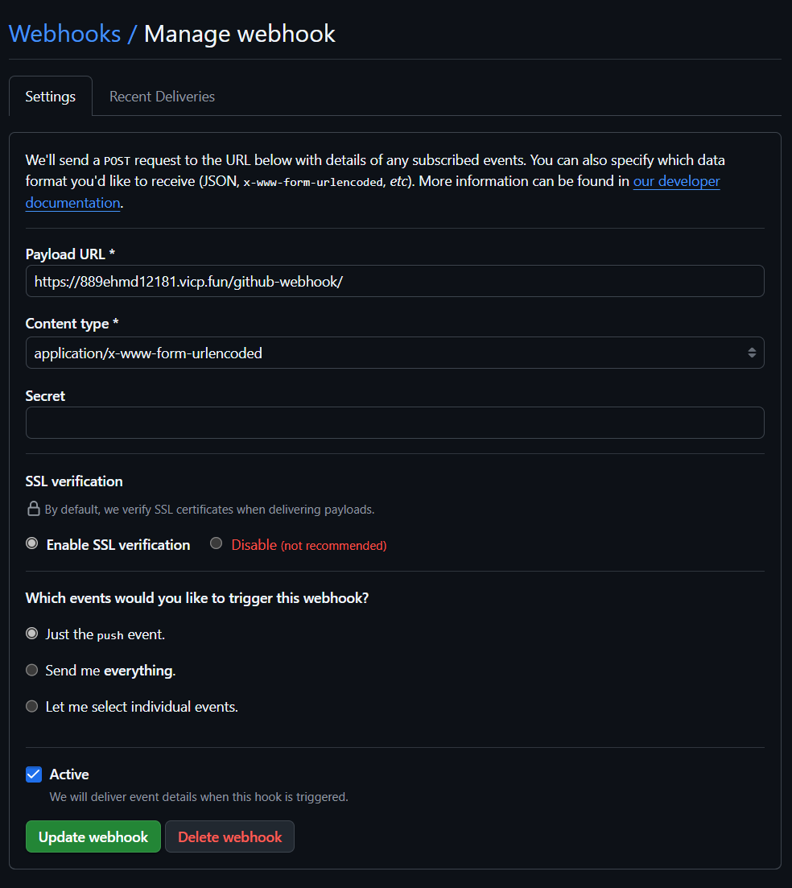Switch to the Settings tab

51,97
